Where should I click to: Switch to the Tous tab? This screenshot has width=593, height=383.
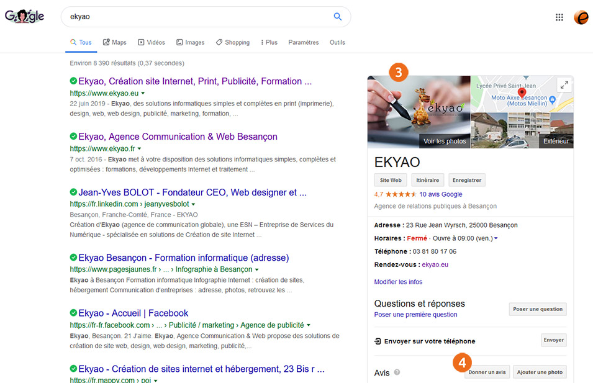81,42
